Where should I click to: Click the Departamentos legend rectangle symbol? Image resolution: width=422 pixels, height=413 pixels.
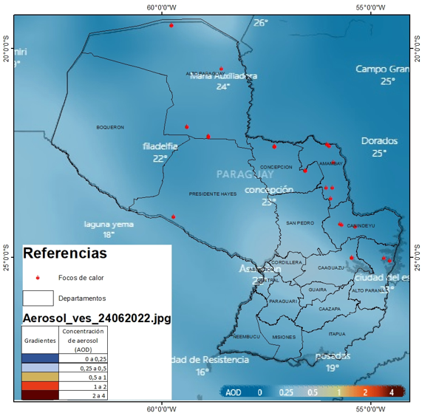(x=38, y=298)
